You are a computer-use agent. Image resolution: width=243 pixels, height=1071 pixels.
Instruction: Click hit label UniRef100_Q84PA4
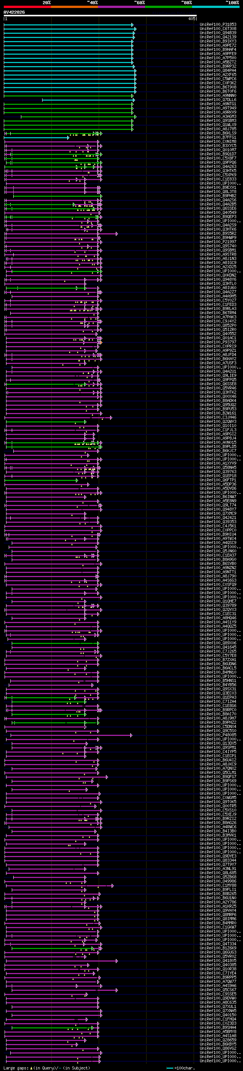point(218,70)
